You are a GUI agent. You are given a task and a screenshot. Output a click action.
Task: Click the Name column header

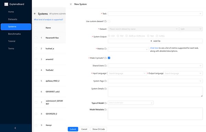[x=48, y=28]
